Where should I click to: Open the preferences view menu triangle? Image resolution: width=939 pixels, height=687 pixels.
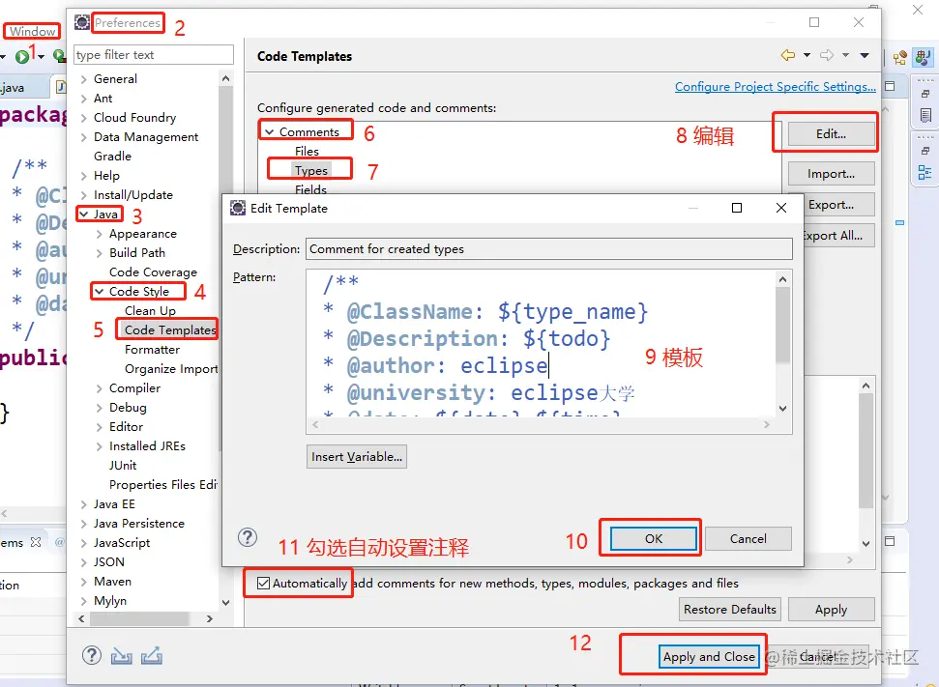(865, 55)
